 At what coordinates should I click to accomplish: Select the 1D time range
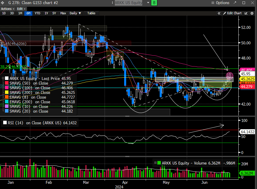(x=4, y=13)
